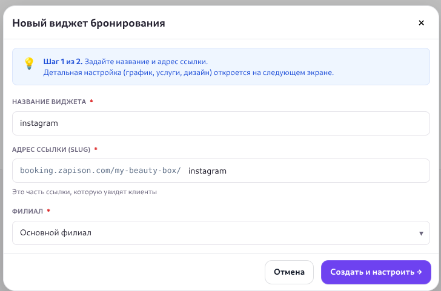Click red asterisk beside Филиал label
Image resolution: width=441 pixels, height=291 pixels.
click(x=48, y=211)
